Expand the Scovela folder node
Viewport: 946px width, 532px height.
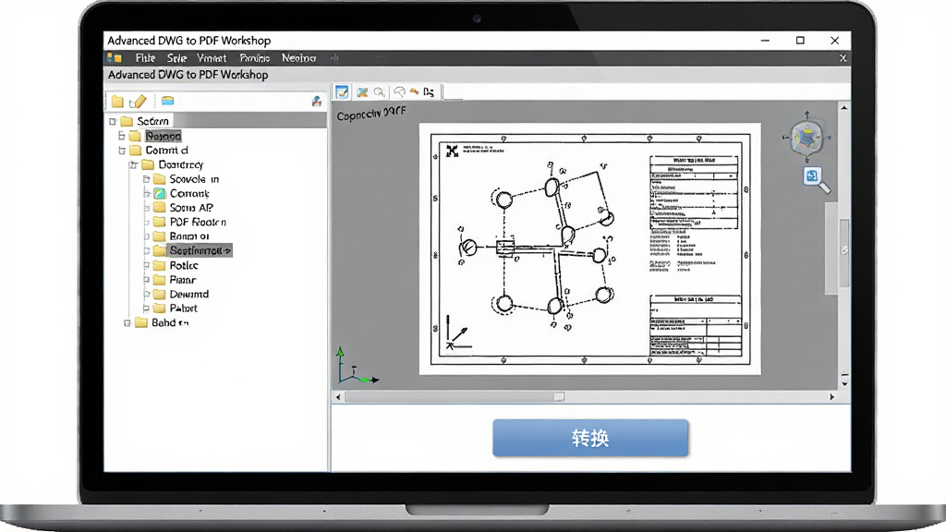click(x=146, y=179)
